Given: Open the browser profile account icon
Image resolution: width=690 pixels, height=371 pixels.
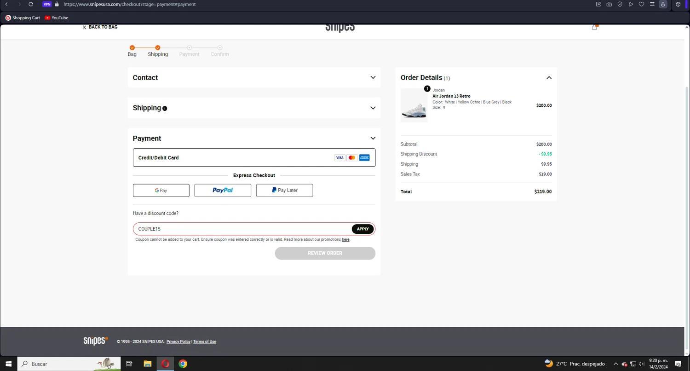Looking at the screenshot, I should (663, 4).
